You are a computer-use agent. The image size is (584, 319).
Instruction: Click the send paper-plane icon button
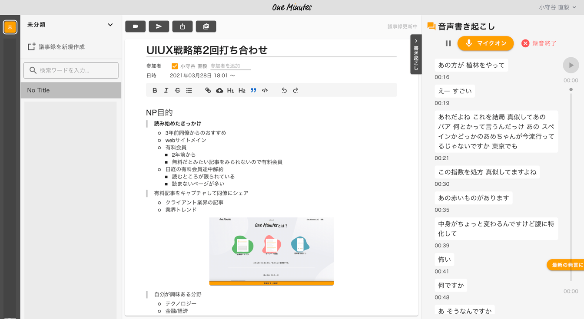(x=159, y=26)
